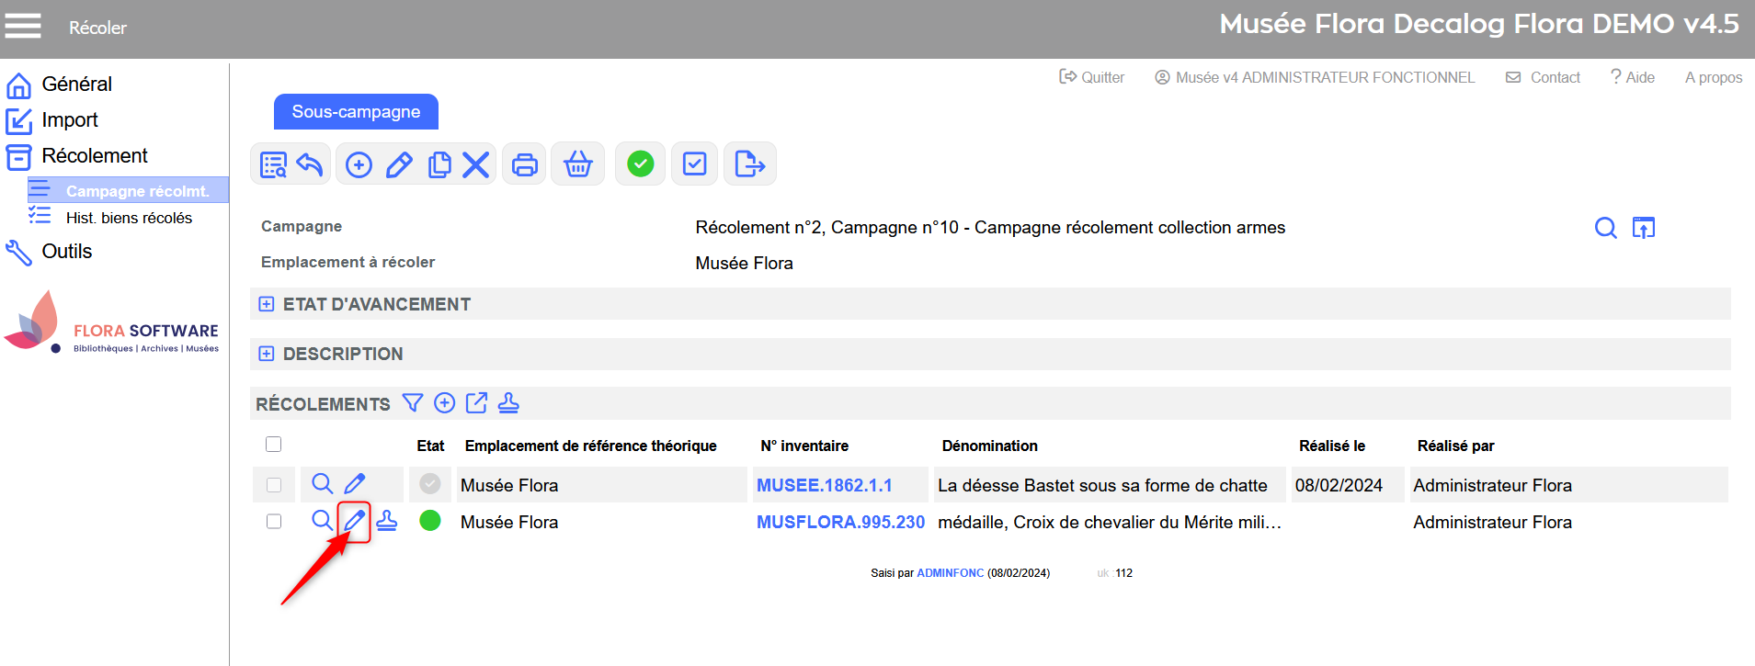This screenshot has width=1755, height=666.
Task: Click the basket icon in toolbar
Action: [x=577, y=164]
